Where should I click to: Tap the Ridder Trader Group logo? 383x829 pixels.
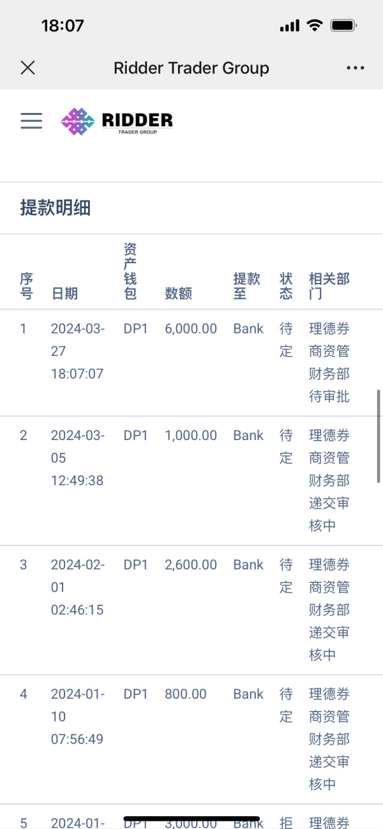coord(117,121)
